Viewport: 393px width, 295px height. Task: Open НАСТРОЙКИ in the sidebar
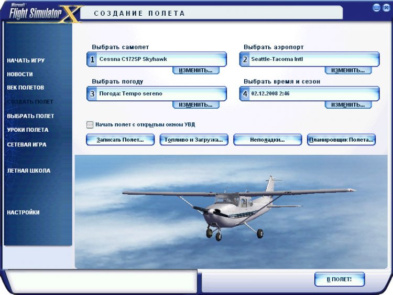coord(23,213)
